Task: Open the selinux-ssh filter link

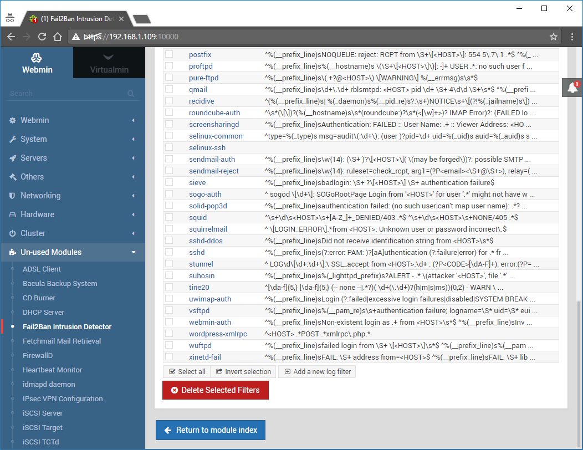Action: click(x=207, y=147)
